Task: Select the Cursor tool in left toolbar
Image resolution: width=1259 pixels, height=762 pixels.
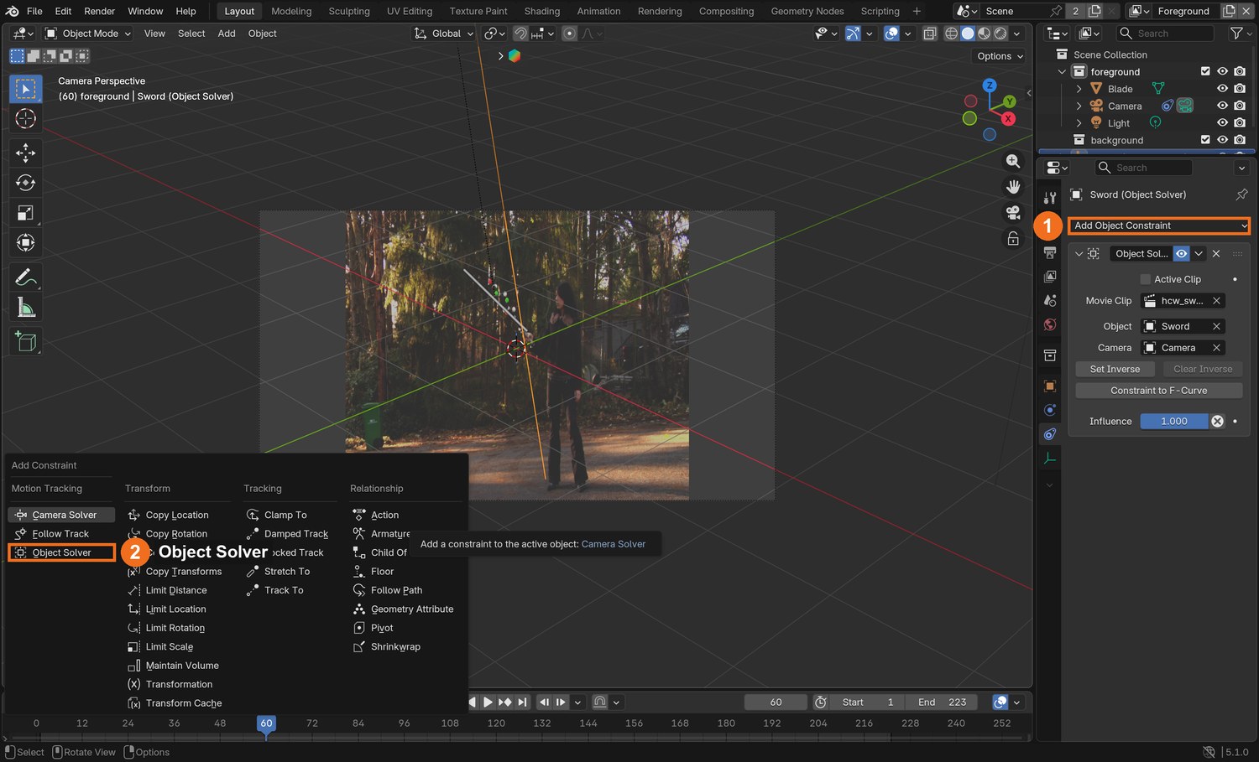Action: [26, 119]
